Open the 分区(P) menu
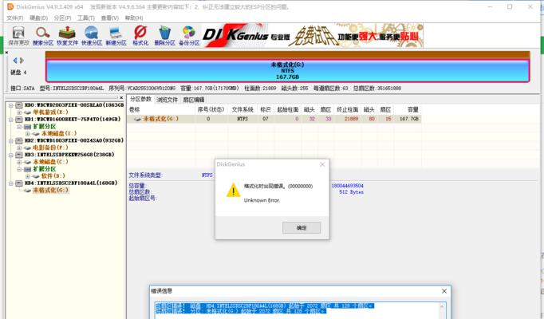This screenshot has width=544, height=319. tap(62, 18)
